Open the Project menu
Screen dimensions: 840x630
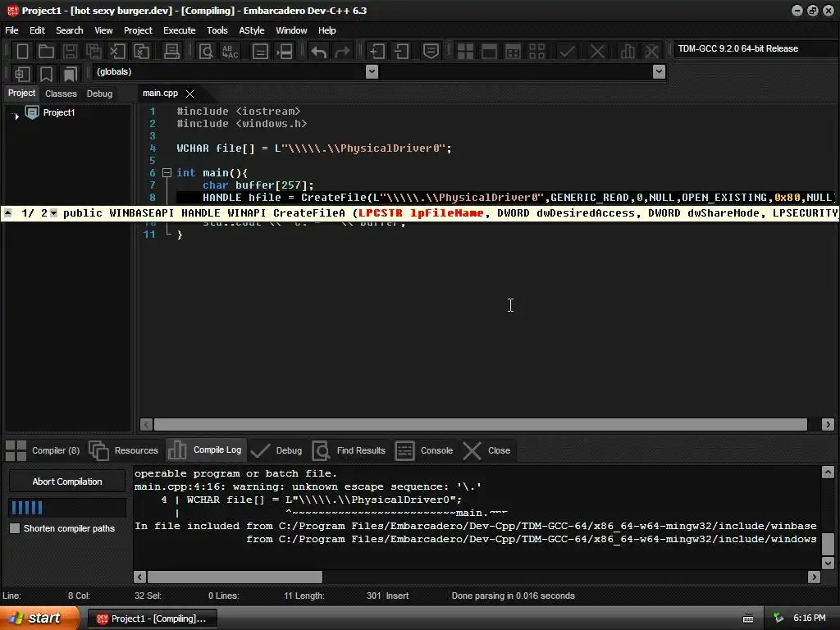pyautogui.click(x=138, y=30)
